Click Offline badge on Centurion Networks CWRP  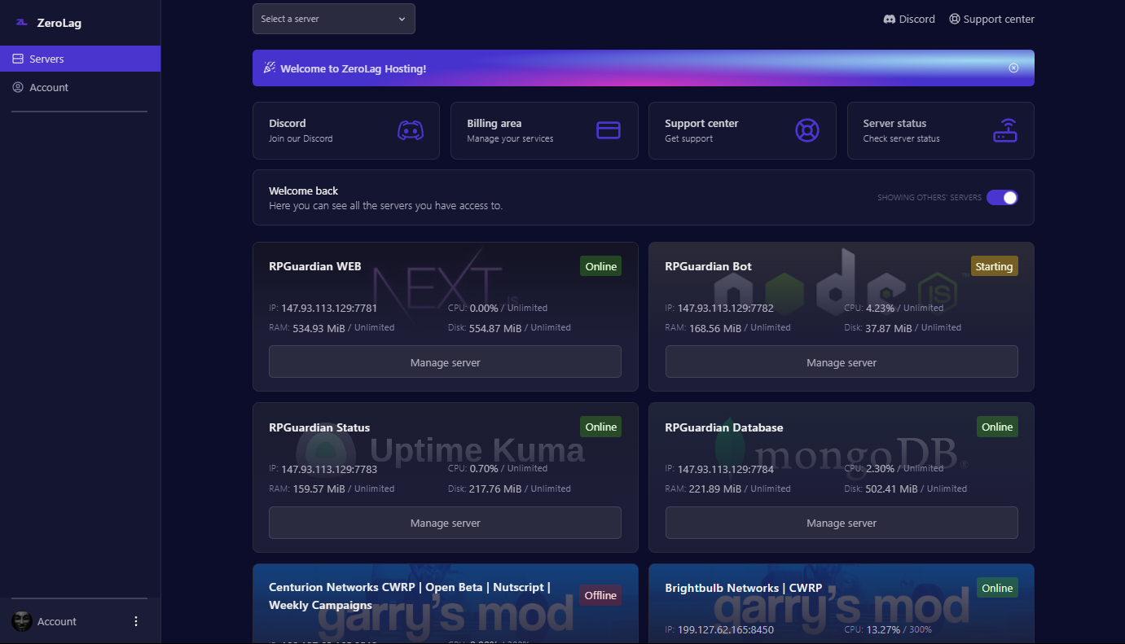(x=600, y=595)
